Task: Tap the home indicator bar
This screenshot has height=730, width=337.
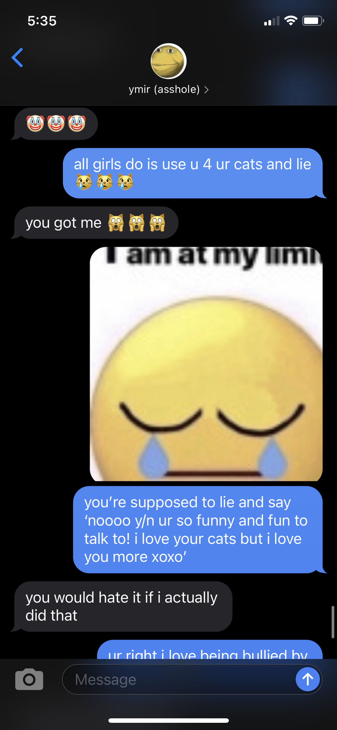Action: [168, 720]
